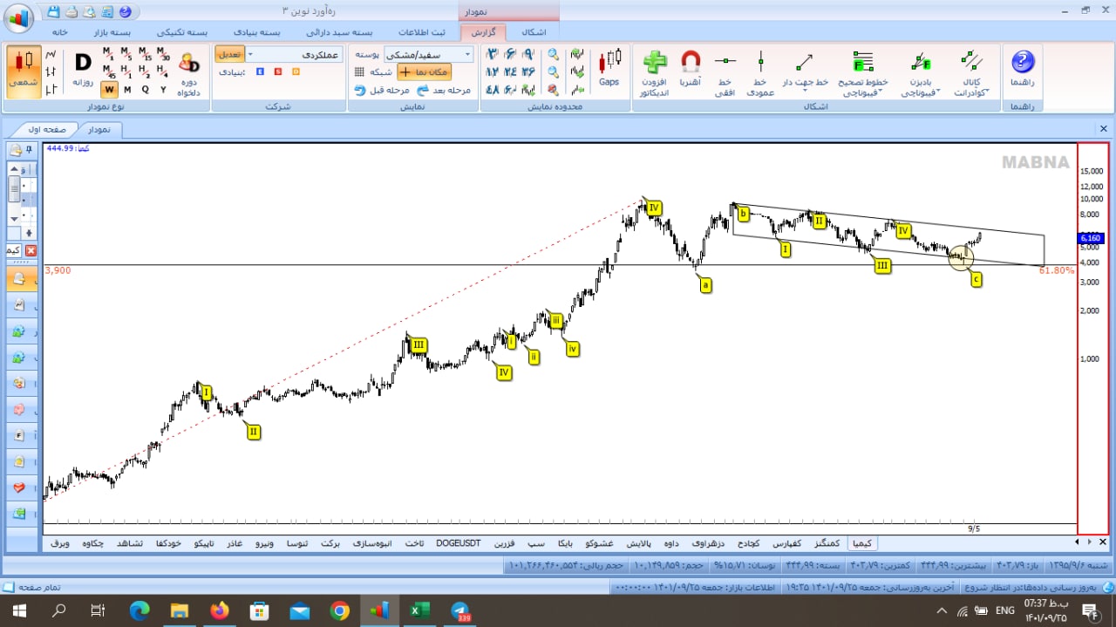
Task: Open the خانه ribbon tab
Action: pyautogui.click(x=60, y=31)
